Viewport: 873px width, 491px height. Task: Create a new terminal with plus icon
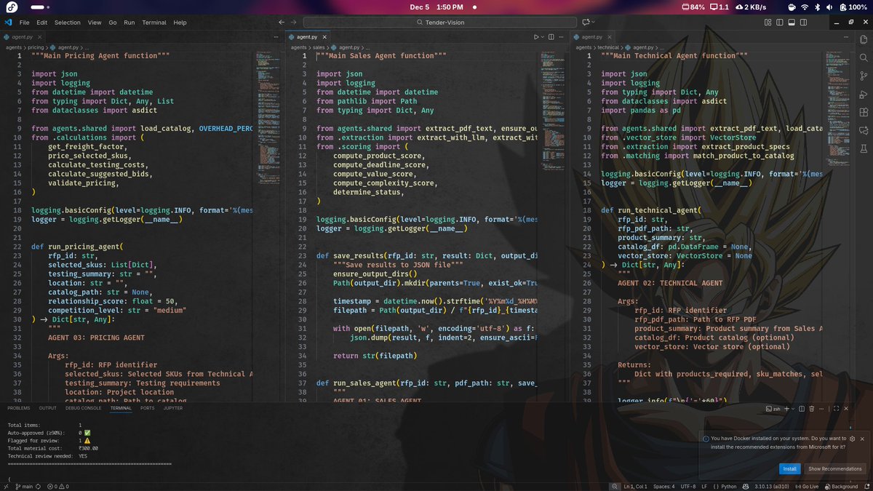pos(788,409)
